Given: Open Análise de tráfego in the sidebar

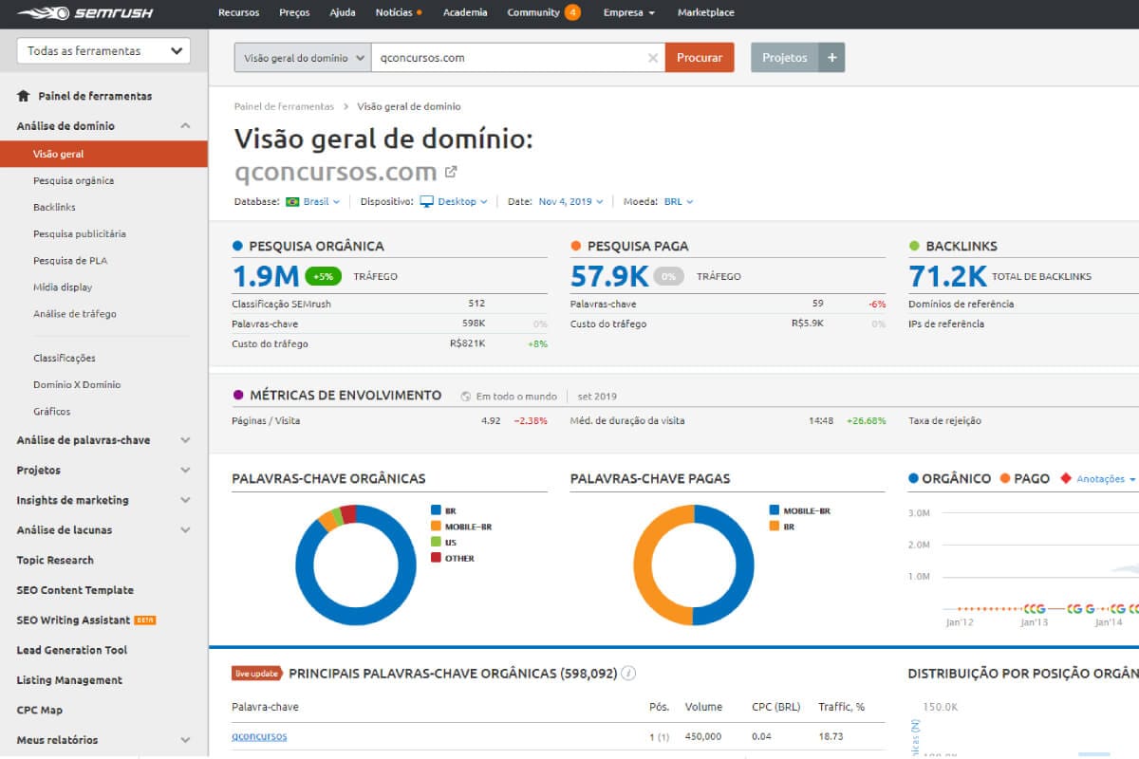Looking at the screenshot, I should [x=74, y=314].
